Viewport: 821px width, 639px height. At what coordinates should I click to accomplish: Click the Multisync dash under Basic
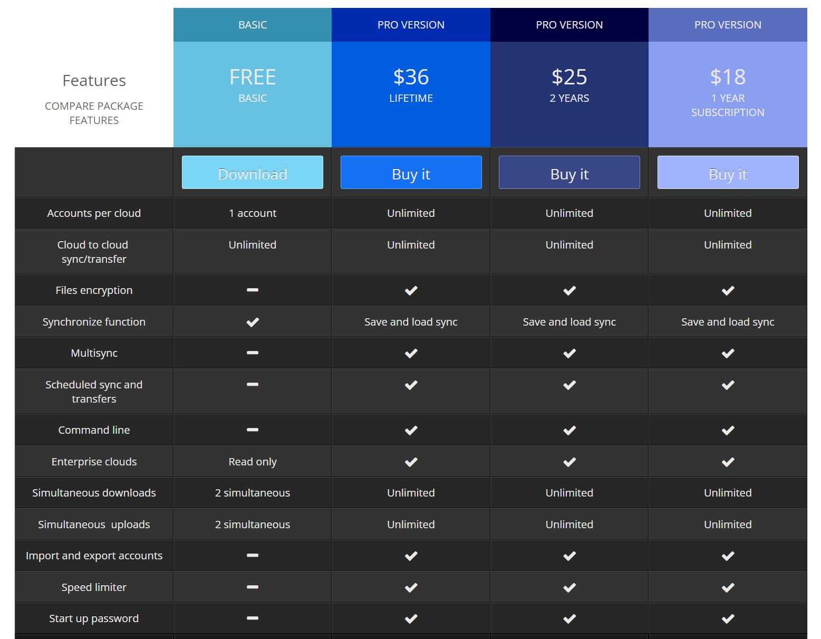pos(253,352)
